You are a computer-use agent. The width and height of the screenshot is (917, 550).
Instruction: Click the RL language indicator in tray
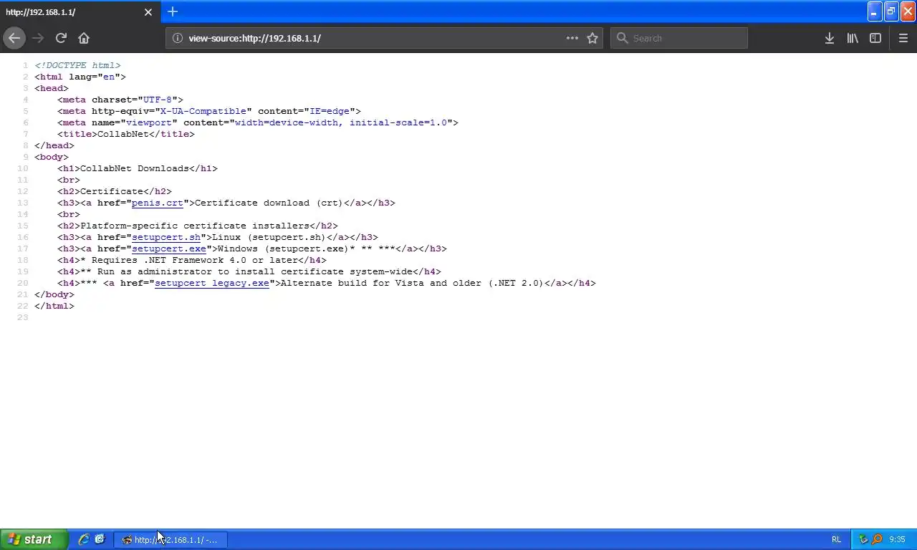pyautogui.click(x=836, y=539)
